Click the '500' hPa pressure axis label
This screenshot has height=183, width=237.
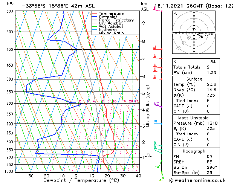[11, 79]
